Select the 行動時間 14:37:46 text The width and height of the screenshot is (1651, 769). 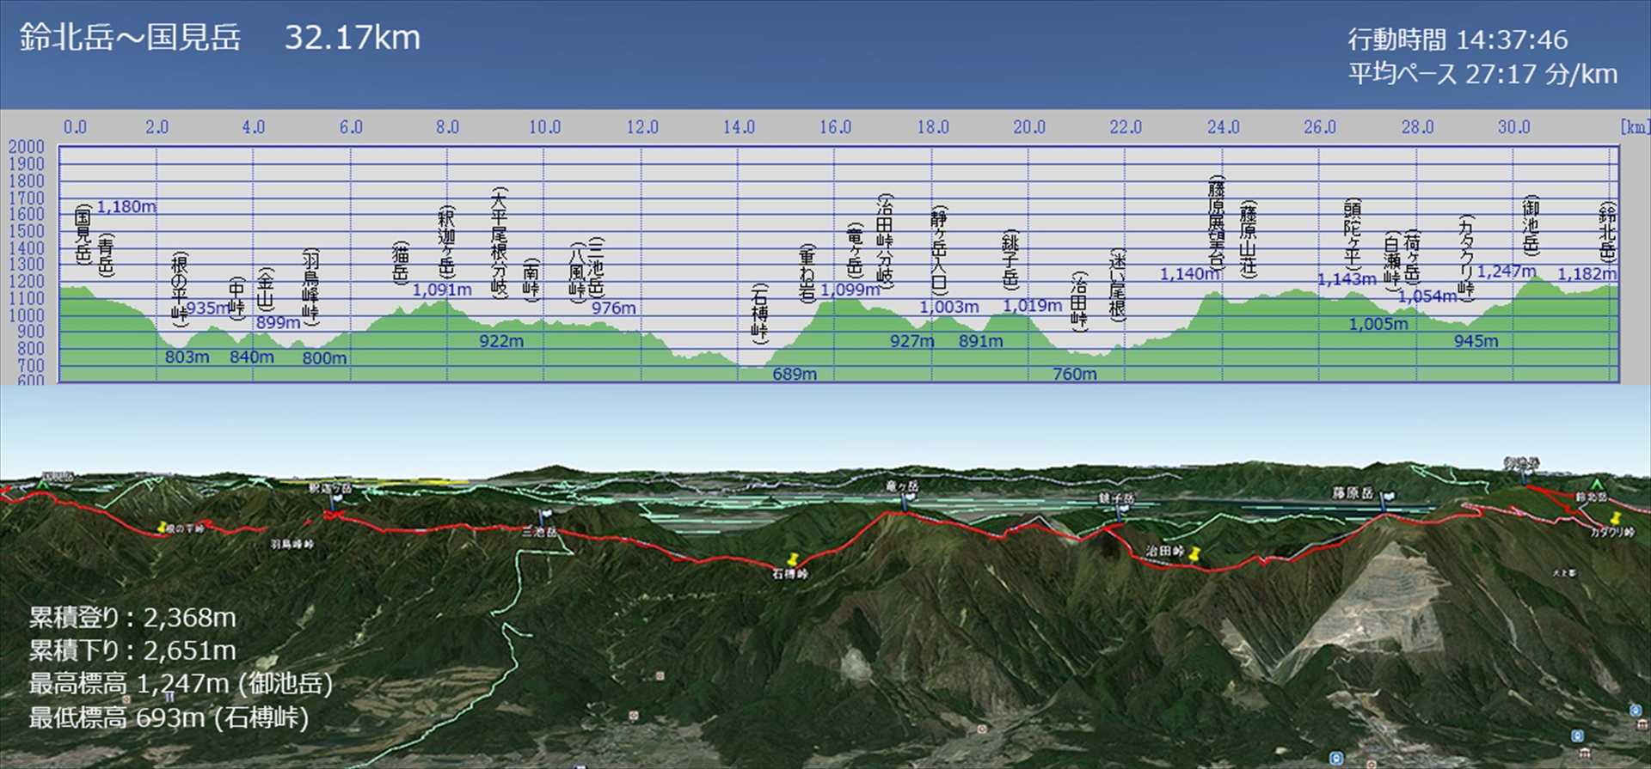(x=1457, y=40)
